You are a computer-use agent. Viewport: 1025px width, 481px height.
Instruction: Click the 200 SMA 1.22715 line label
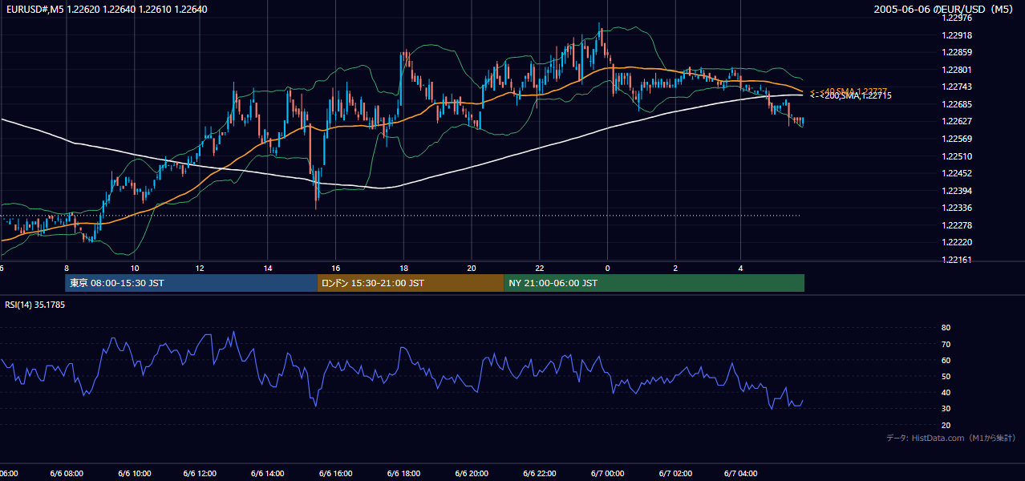click(850, 96)
